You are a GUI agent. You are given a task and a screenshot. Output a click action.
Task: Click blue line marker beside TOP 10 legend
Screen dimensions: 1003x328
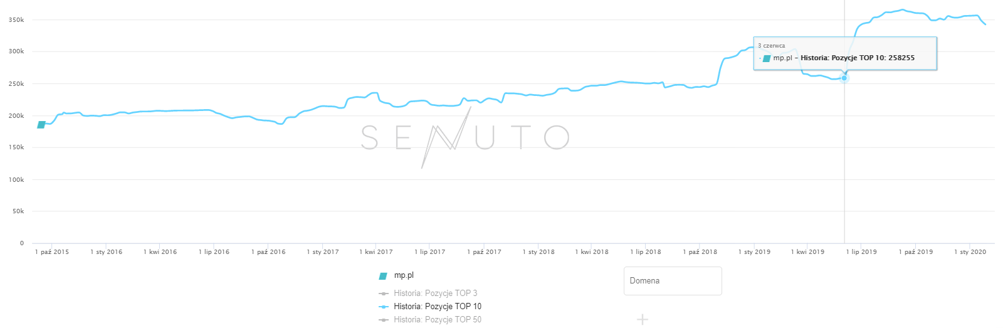tap(384, 307)
